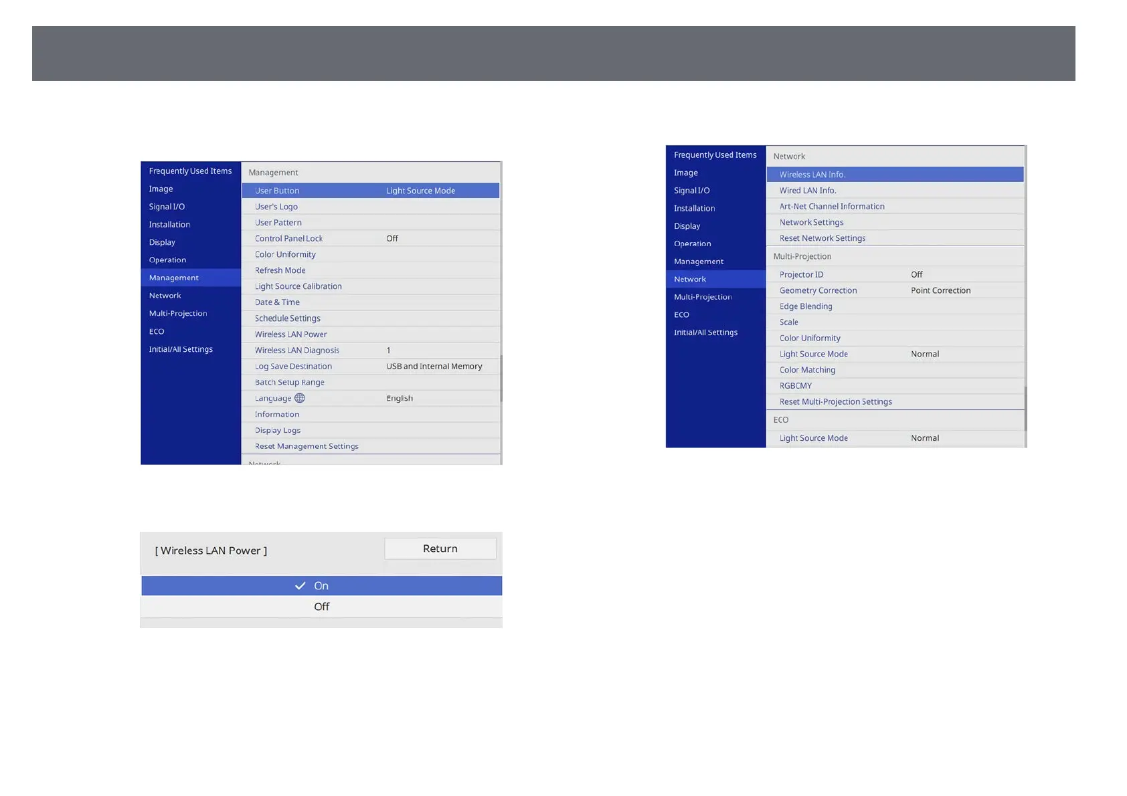This screenshot has width=1127, height=796.
Task: Select Edge Blending under Multi-Projection
Action: click(895, 306)
